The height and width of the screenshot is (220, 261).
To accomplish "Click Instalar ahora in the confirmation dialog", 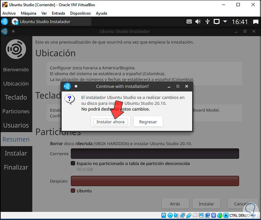I will pyautogui.click(x=110, y=122).
